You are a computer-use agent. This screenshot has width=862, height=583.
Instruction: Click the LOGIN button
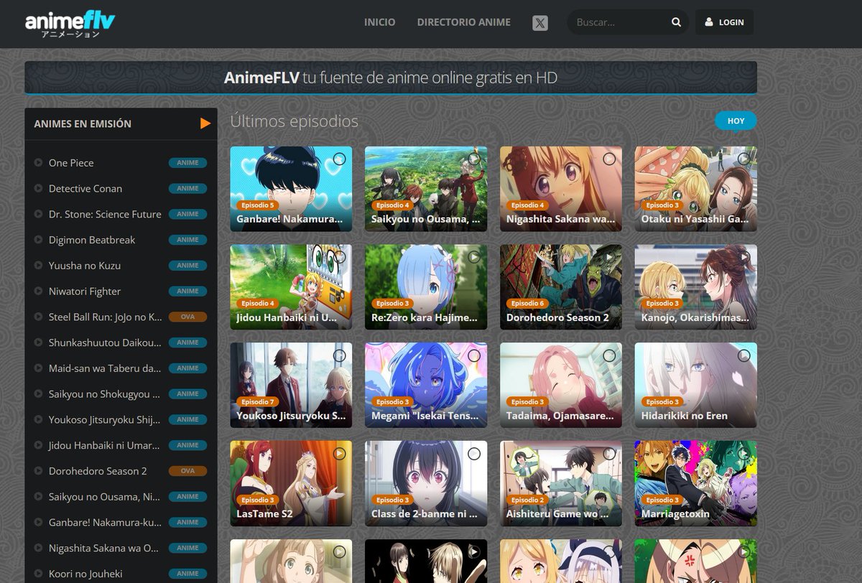(x=724, y=22)
